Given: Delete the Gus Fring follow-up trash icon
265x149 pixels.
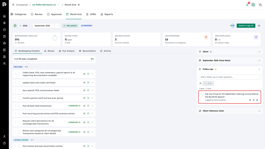Looking at the screenshot, I should click(x=257, y=100).
